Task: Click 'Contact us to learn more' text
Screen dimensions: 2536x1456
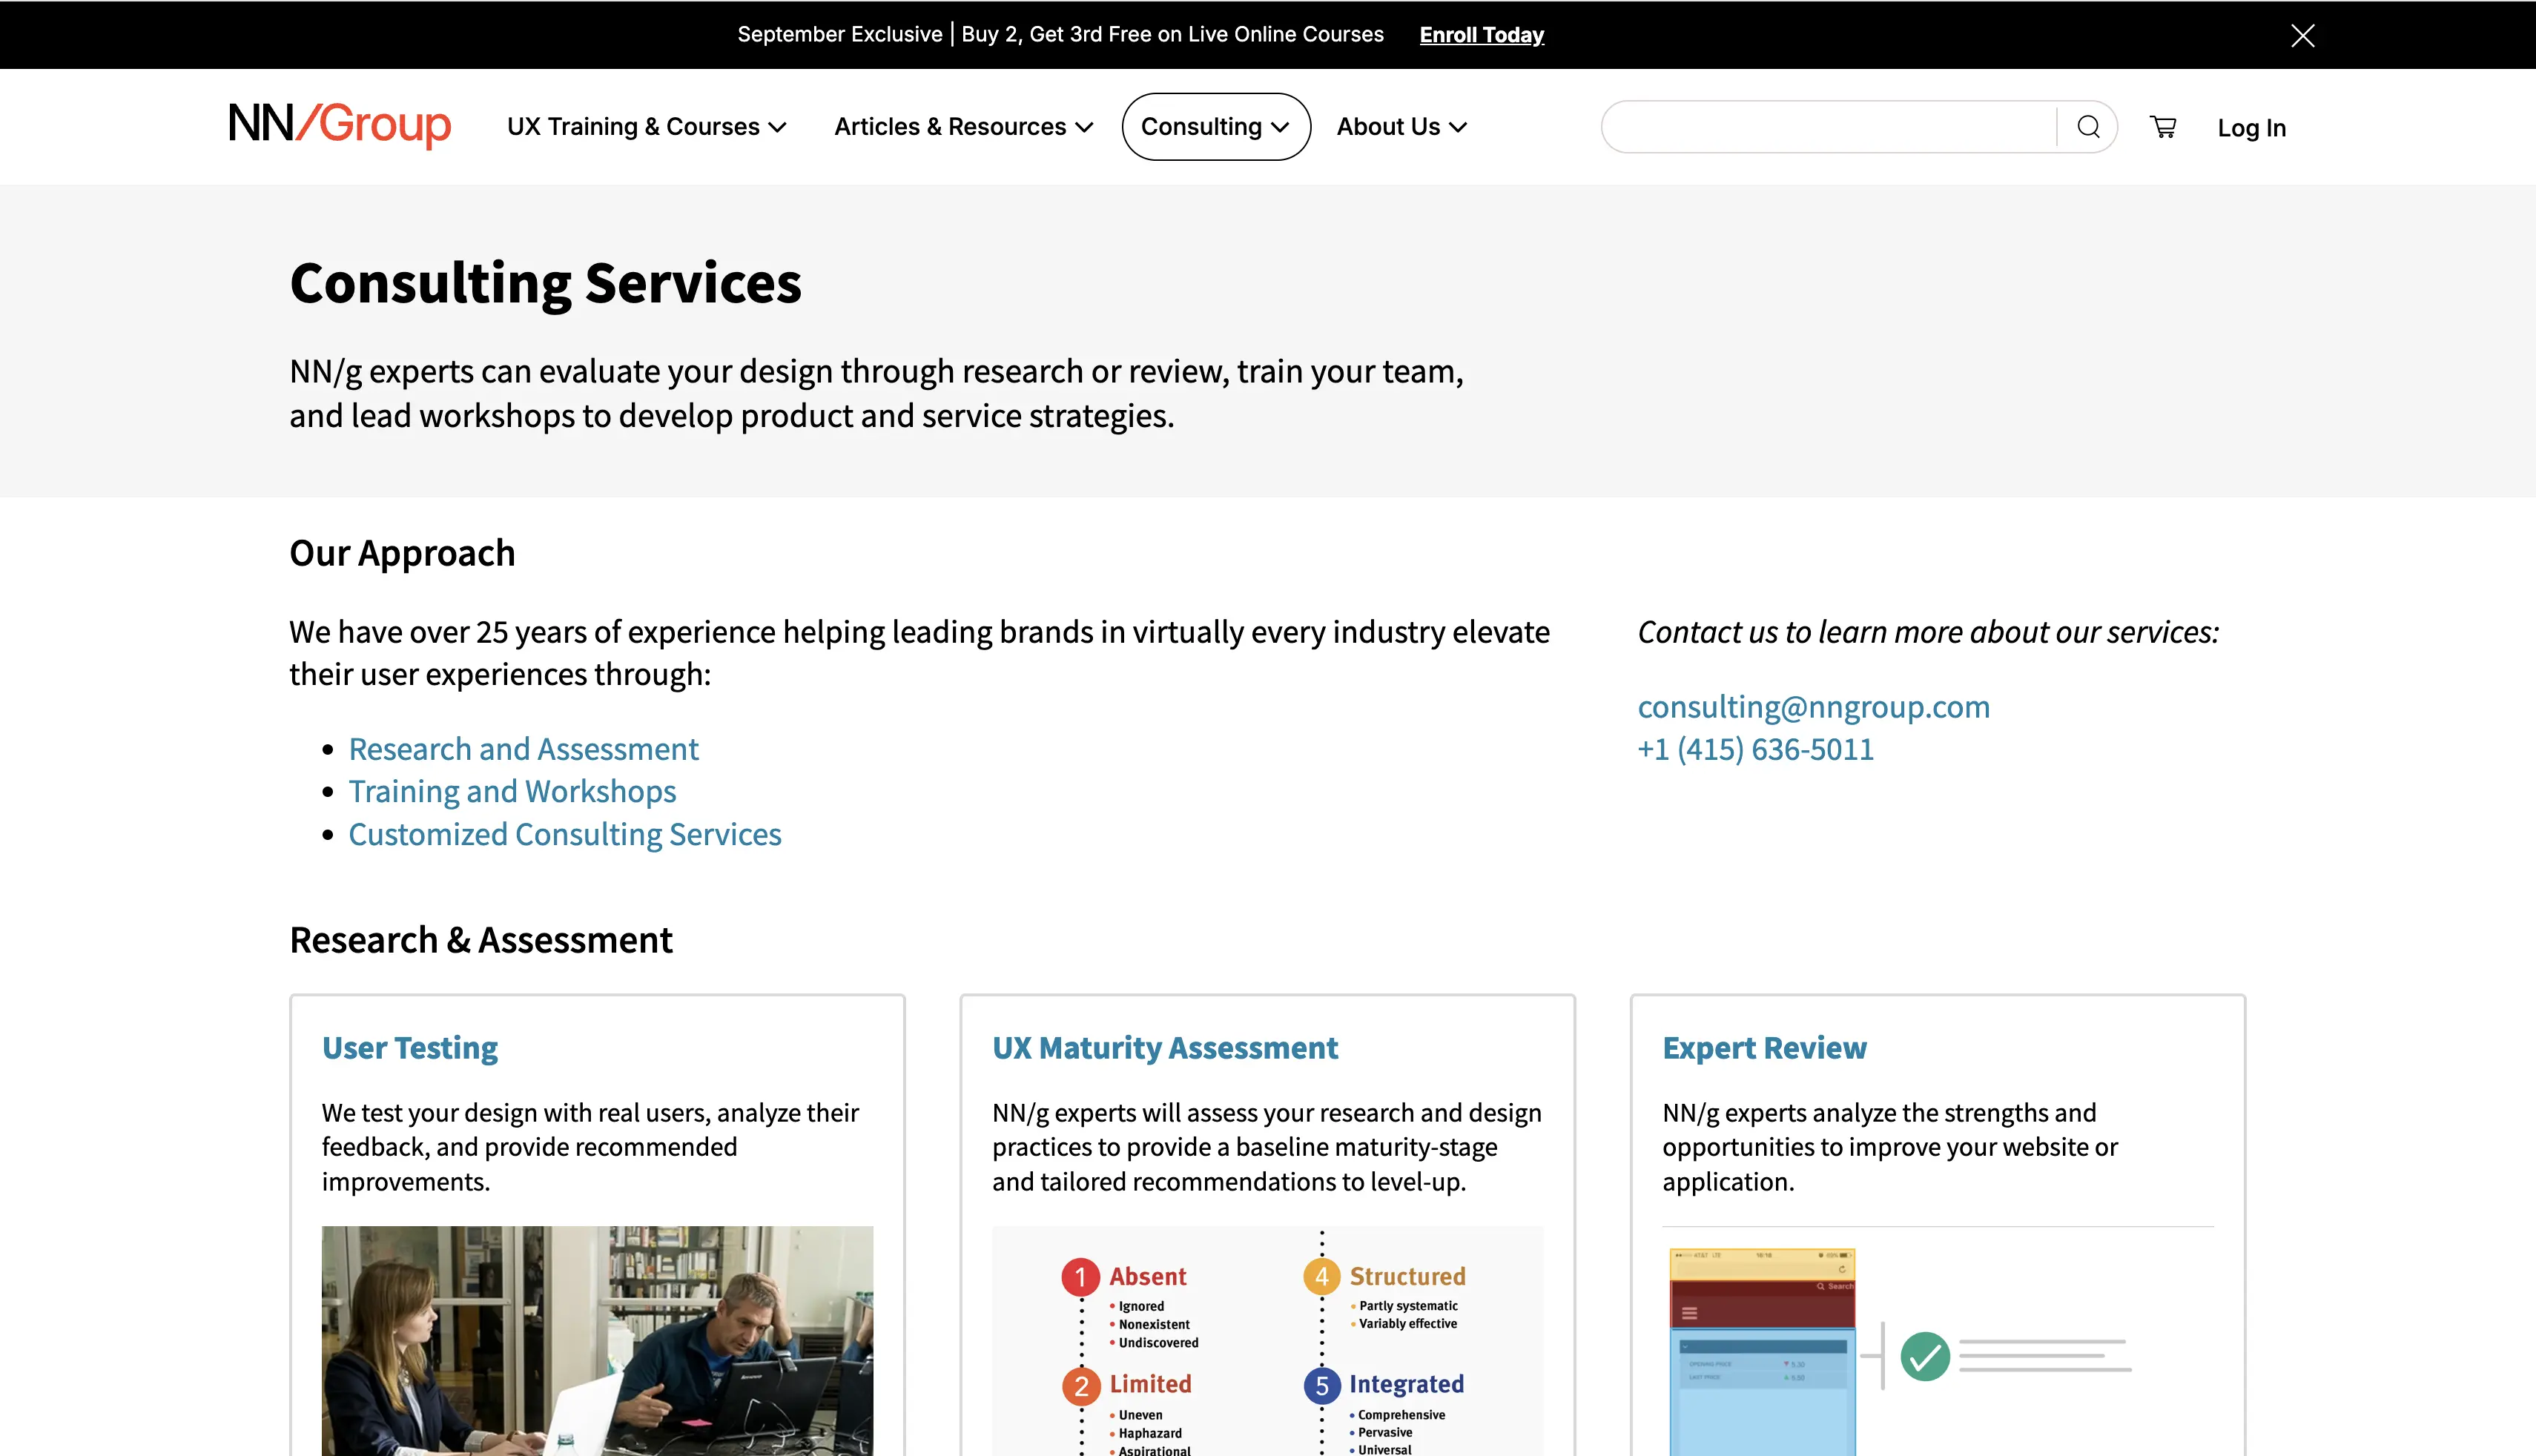Action: pos(1928,632)
